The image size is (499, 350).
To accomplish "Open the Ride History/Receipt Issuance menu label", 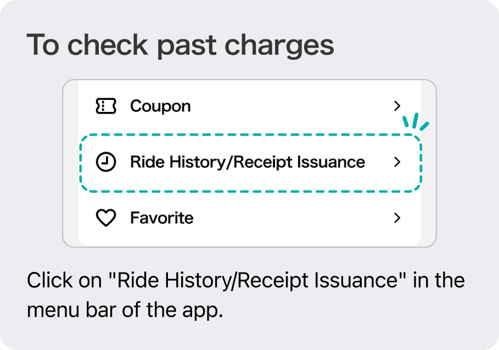I will pos(247,162).
